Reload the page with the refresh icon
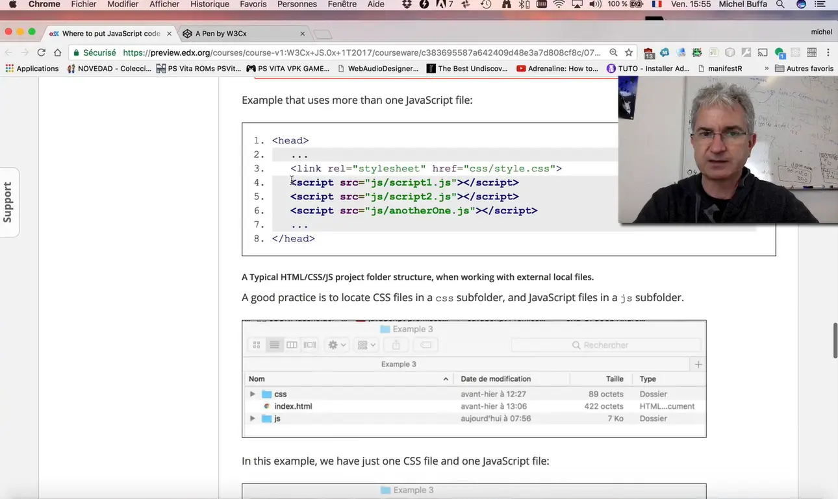This screenshot has height=499, width=838. pyautogui.click(x=41, y=53)
